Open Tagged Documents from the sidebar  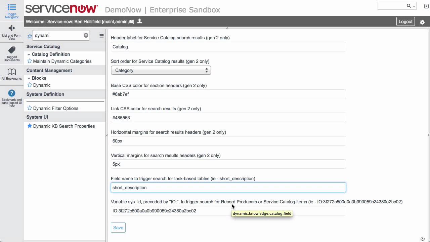click(11, 50)
